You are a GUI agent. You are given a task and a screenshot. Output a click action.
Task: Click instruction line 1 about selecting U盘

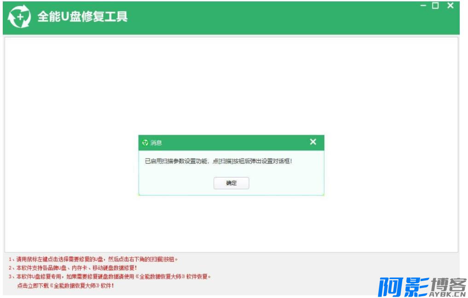[x=93, y=259]
